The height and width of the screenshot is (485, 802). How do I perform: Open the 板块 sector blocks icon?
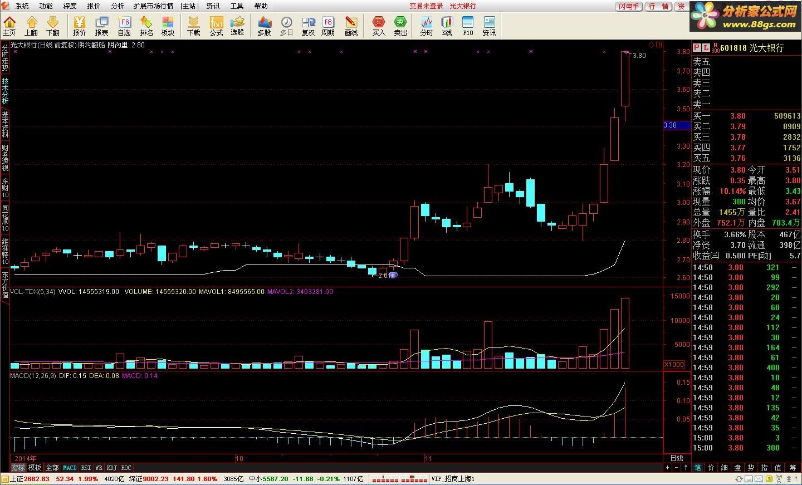[168, 26]
